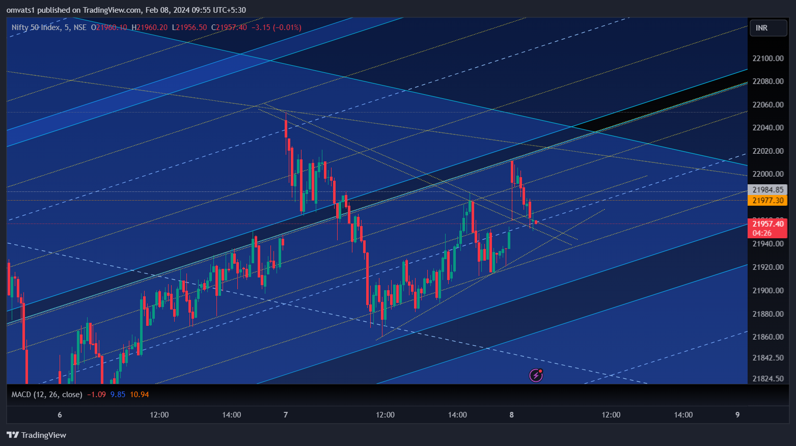Click the 21842.50 price axis value
Image resolution: width=796 pixels, height=446 pixels.
(768, 358)
